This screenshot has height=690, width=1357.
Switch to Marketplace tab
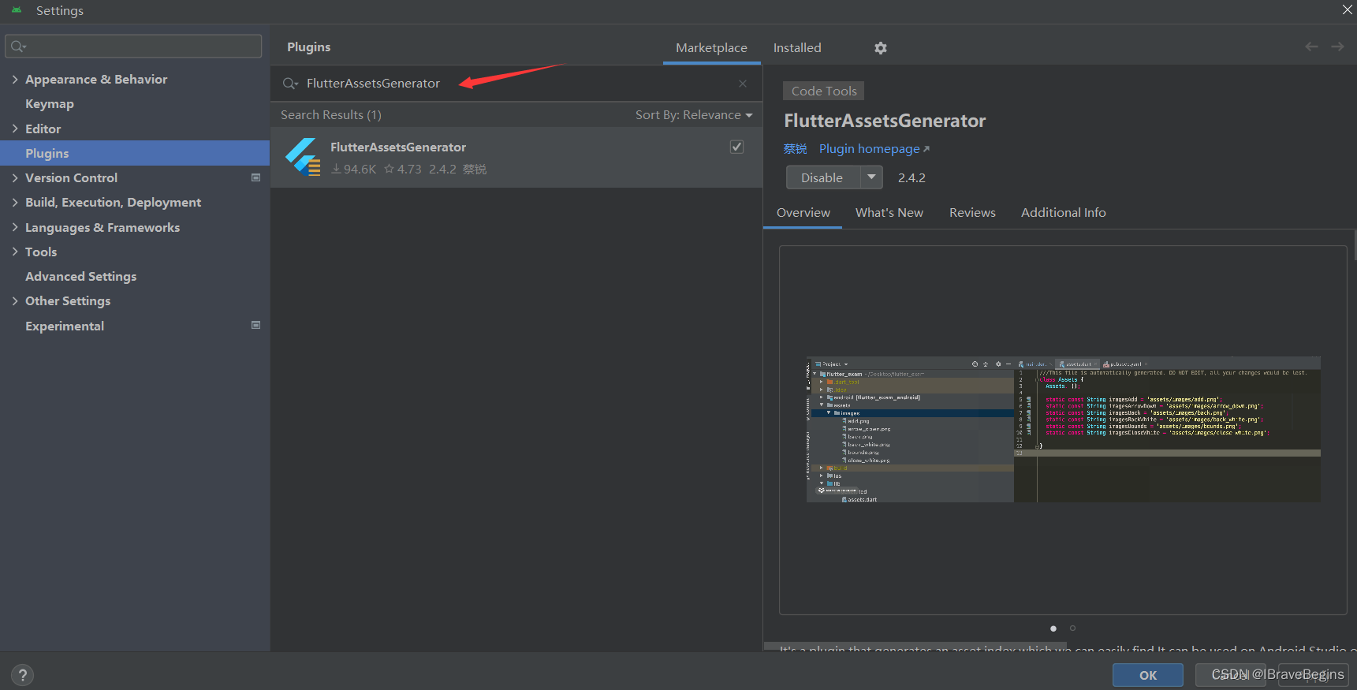(711, 47)
